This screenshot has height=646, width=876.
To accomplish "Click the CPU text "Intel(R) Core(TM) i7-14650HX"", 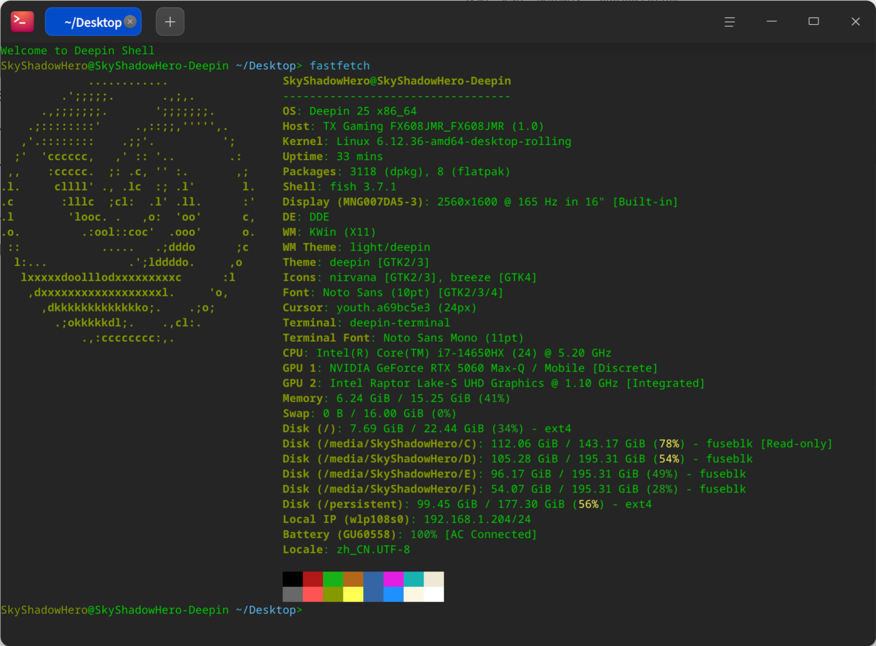I will point(410,353).
